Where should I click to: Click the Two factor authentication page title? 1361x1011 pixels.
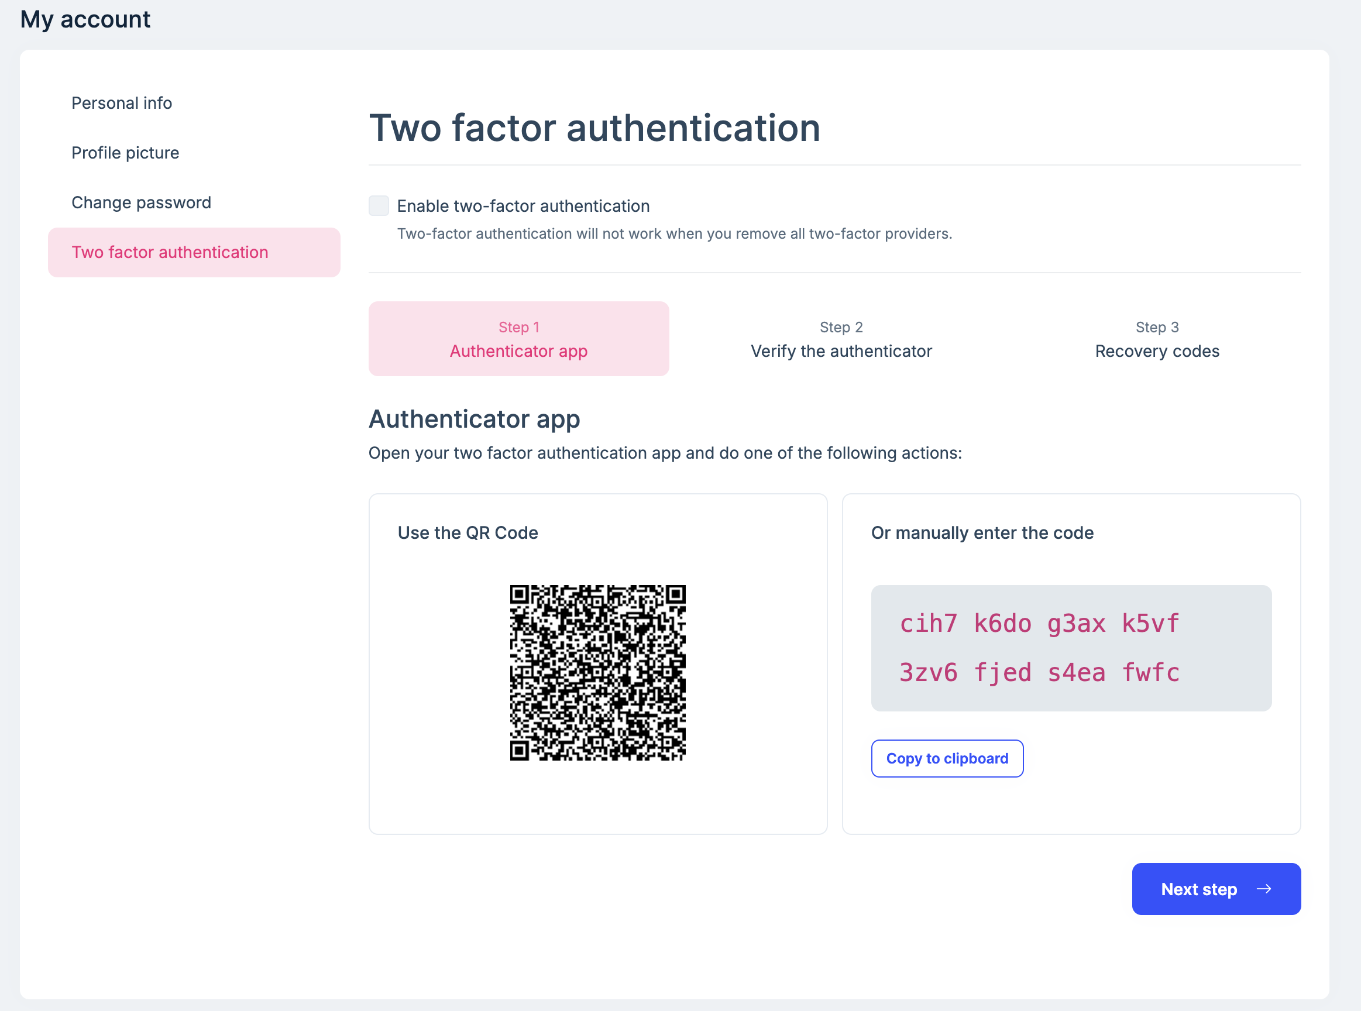pos(594,128)
